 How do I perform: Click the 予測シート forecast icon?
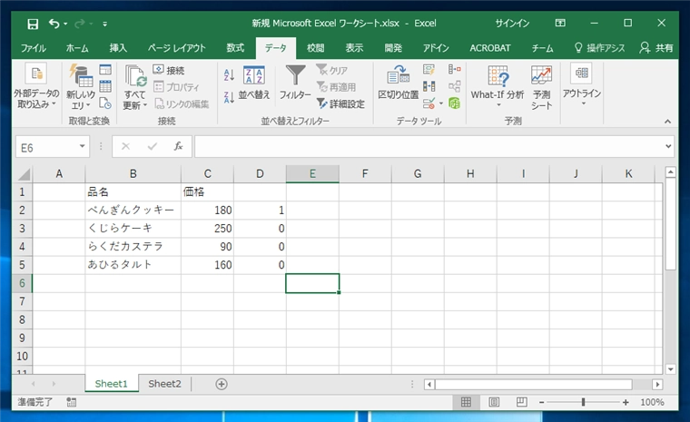pos(541,87)
